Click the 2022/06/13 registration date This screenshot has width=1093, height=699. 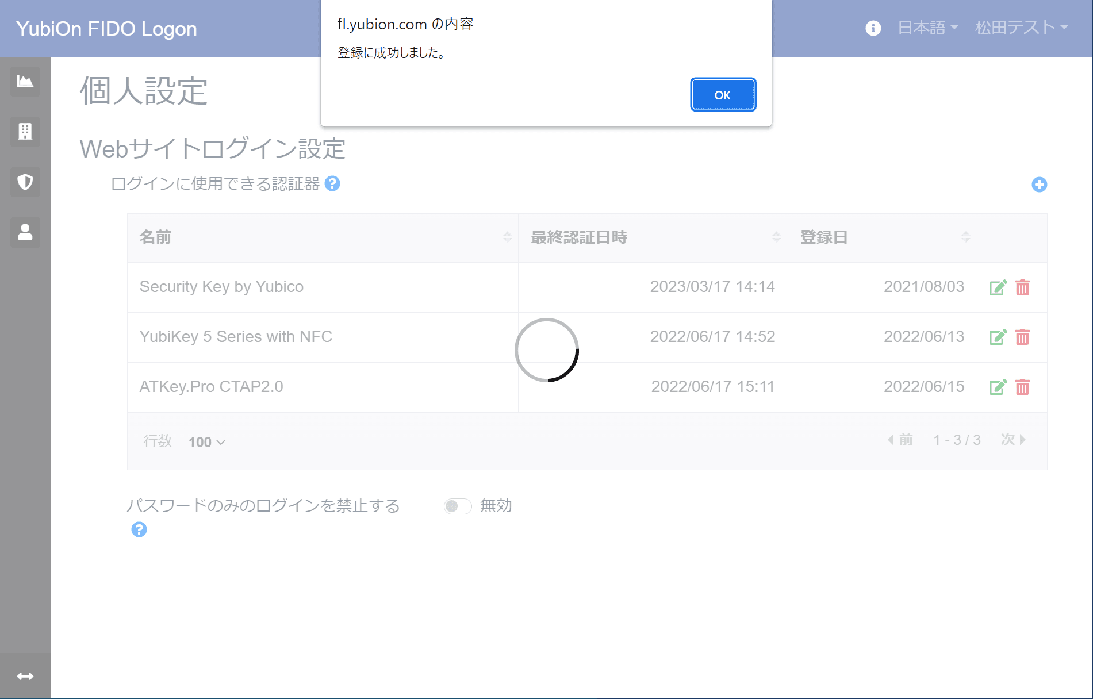[924, 337]
